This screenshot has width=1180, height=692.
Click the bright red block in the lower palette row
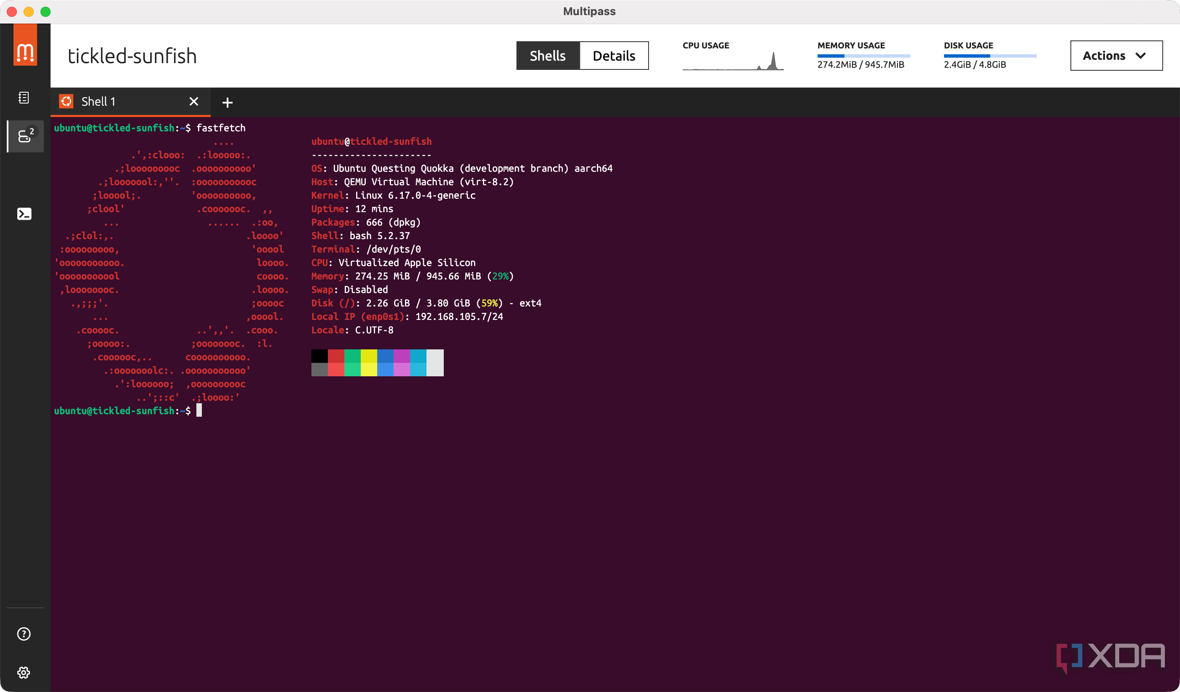[x=336, y=370]
